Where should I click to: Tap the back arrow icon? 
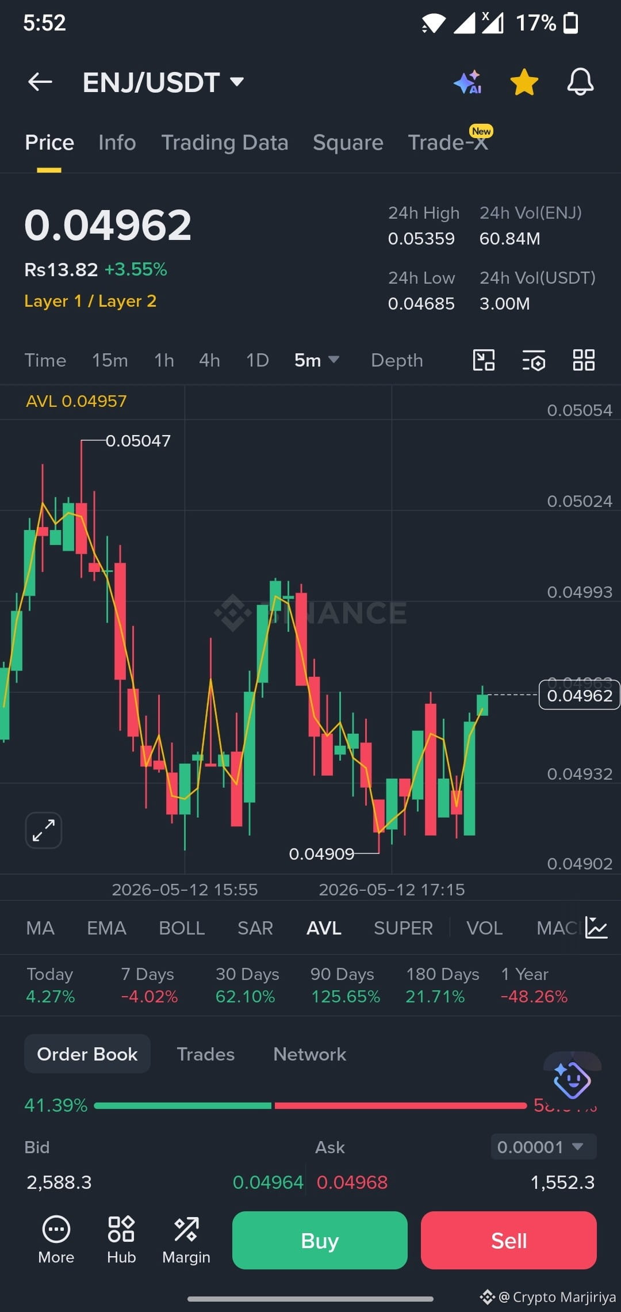pyautogui.click(x=40, y=82)
